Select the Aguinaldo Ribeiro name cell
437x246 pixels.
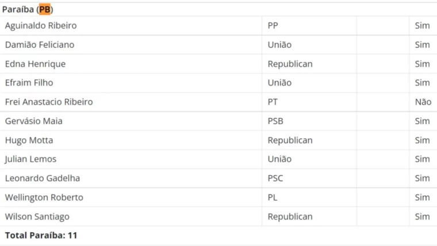point(41,26)
